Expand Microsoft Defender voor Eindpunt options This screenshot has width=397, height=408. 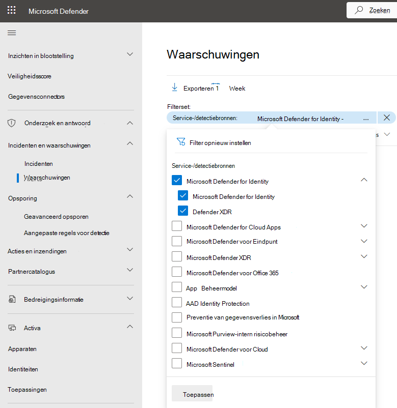click(x=364, y=241)
